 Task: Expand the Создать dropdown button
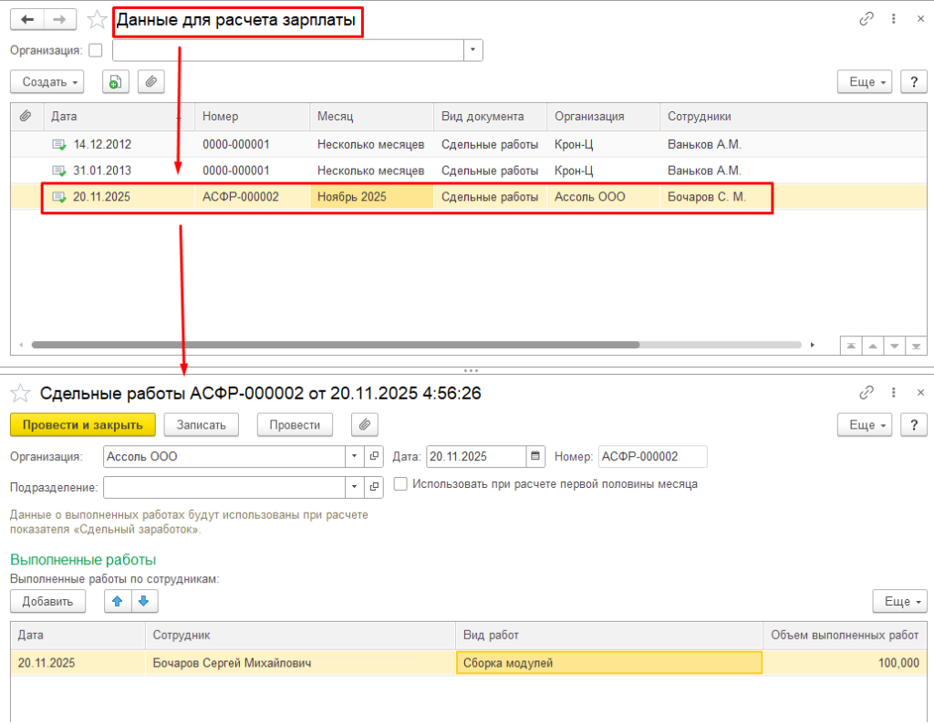tap(47, 82)
